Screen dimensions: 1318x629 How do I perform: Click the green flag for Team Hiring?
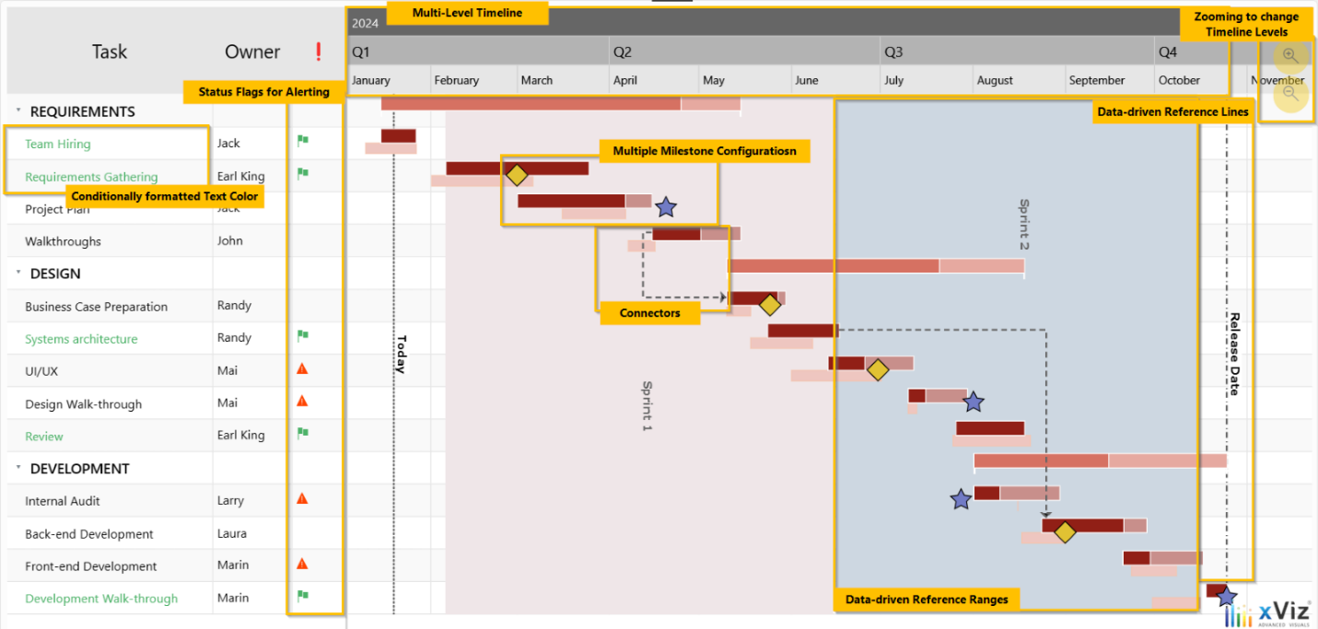tap(302, 142)
